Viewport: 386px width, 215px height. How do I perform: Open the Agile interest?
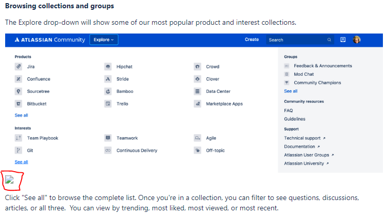point(211,138)
